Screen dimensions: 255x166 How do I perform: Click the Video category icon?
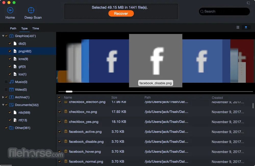point(11,89)
